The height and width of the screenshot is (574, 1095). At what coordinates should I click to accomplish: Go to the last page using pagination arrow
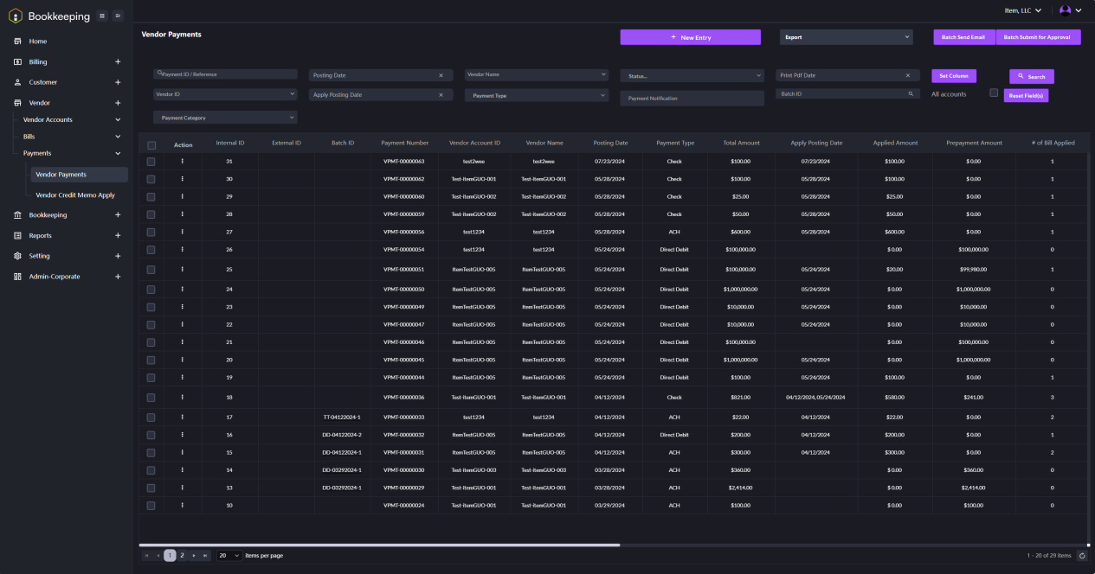click(205, 556)
